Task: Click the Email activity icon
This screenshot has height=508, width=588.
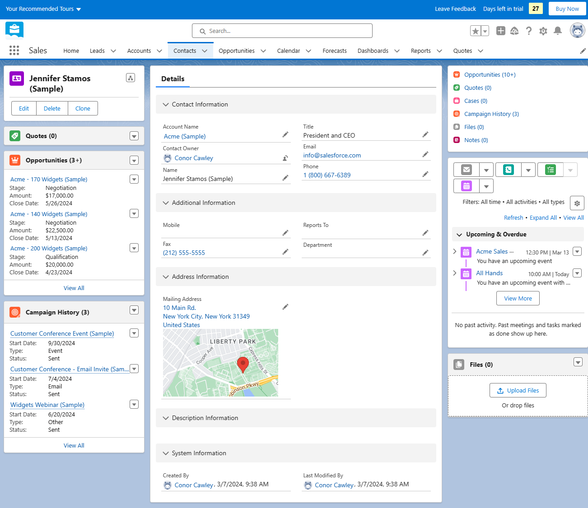Action: [x=467, y=170]
